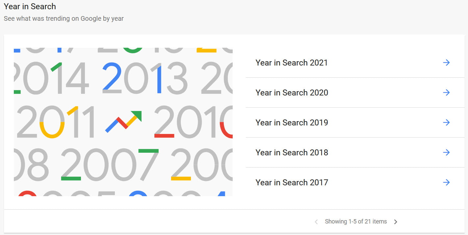Select the Year in Search 2019 entry

pyautogui.click(x=292, y=122)
